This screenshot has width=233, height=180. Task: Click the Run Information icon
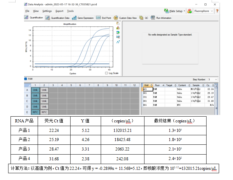coord(153,18)
